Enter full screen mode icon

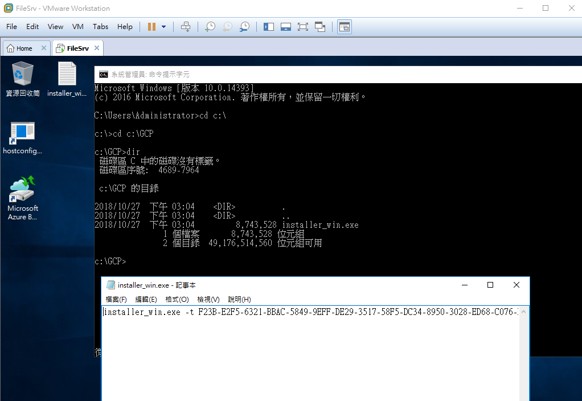303,27
